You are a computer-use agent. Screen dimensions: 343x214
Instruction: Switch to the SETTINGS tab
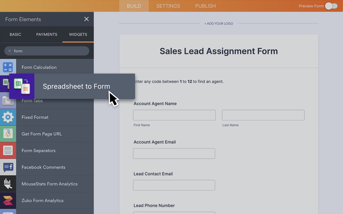click(168, 6)
